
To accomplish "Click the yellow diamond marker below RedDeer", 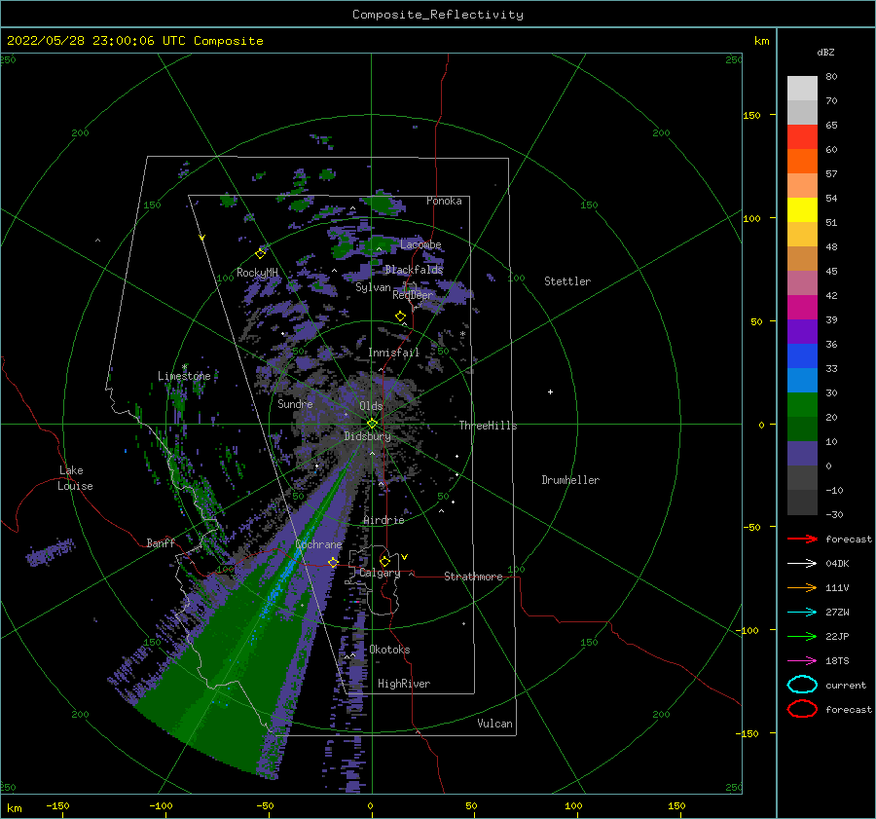I will 401,316.
